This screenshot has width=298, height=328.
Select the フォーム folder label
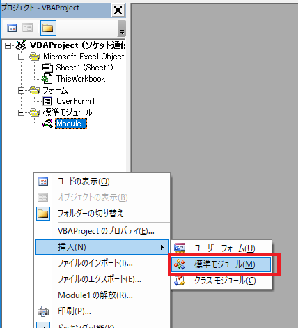(x=55, y=90)
